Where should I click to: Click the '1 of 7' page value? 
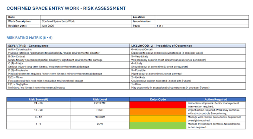(160, 26)
